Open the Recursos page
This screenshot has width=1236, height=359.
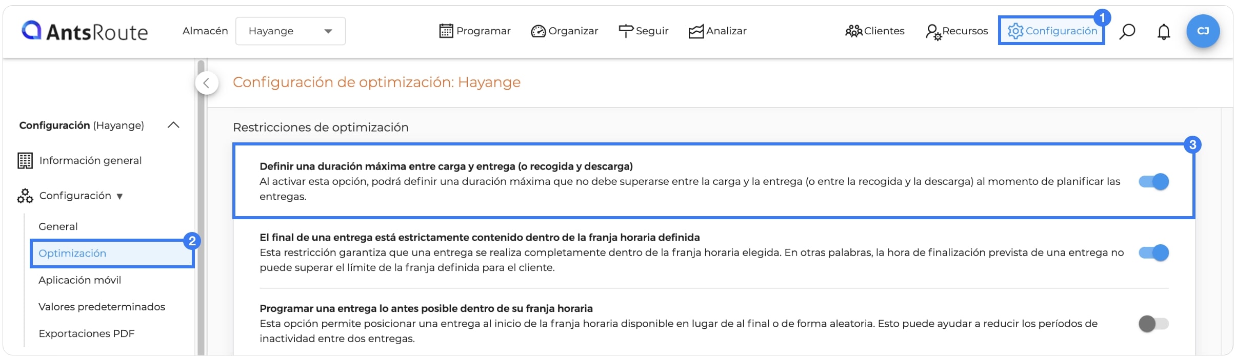pyautogui.click(x=956, y=31)
